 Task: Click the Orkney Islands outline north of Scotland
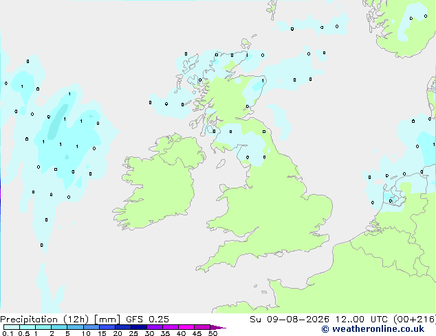tap(246, 44)
